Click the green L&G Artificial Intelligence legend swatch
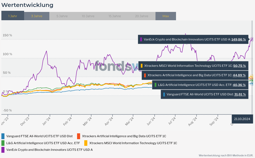The width and height of the screenshot is (255, 158). pyautogui.click(x=3, y=143)
